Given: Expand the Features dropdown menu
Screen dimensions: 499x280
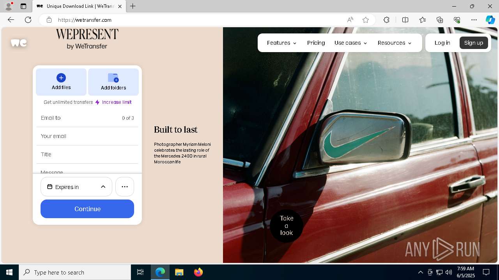Looking at the screenshot, I should pyautogui.click(x=281, y=43).
